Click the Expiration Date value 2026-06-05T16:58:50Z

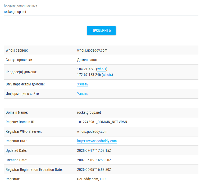[94, 170]
